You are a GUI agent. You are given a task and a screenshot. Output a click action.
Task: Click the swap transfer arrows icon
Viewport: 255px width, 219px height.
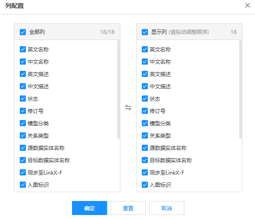[128, 108]
